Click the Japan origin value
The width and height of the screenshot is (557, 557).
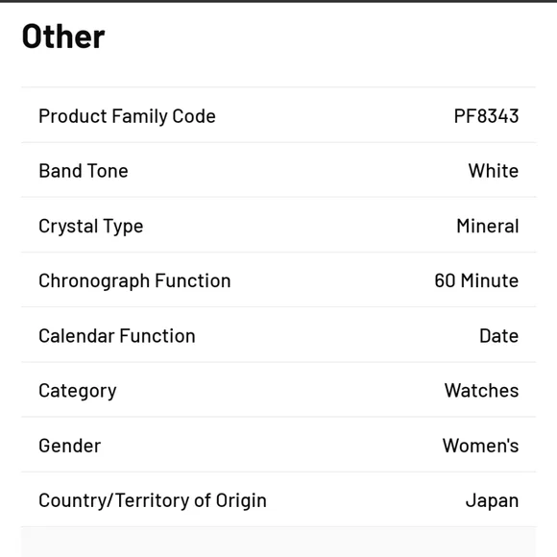[x=493, y=501]
